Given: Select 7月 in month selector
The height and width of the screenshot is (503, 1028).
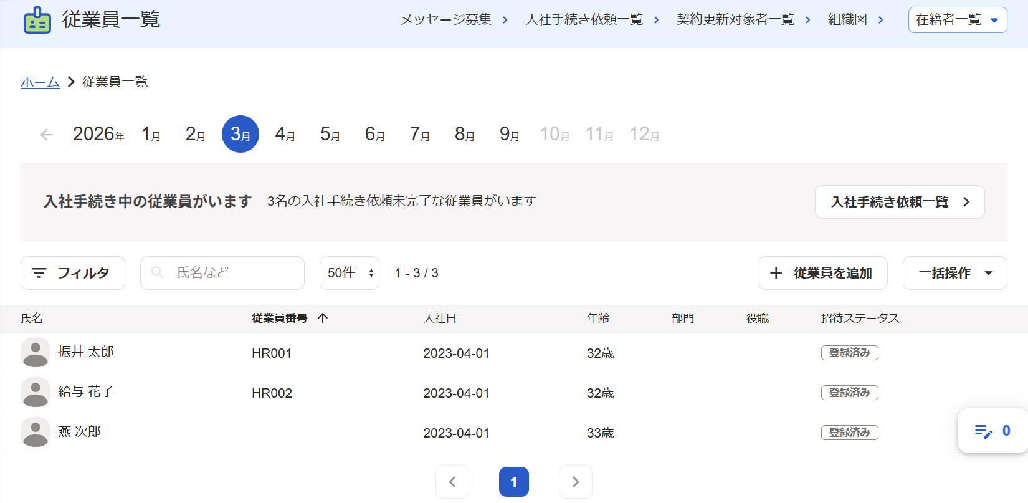Looking at the screenshot, I should 420,134.
